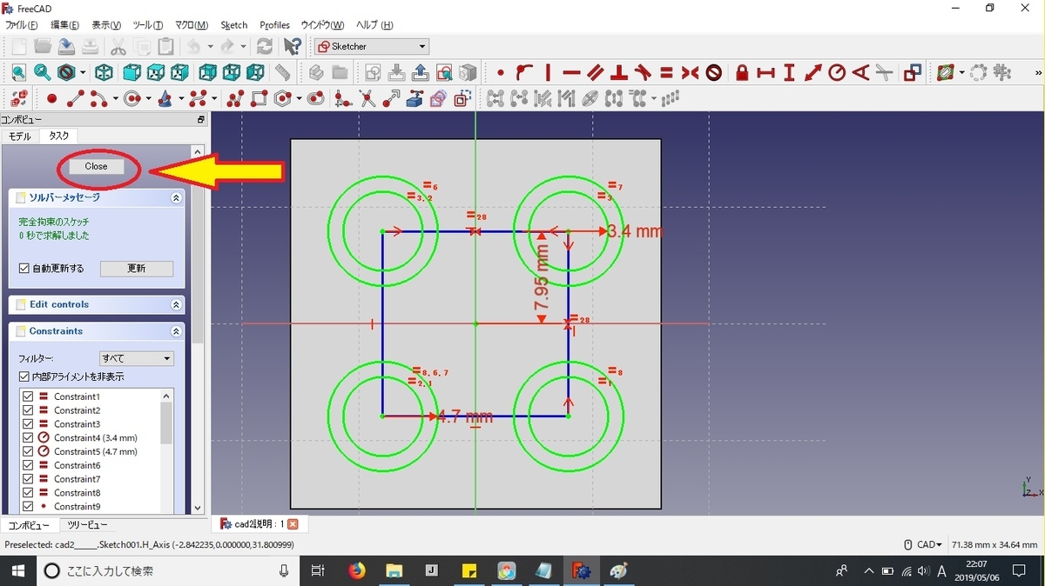Switch to the モデル tab
The height and width of the screenshot is (586, 1045).
(20, 137)
